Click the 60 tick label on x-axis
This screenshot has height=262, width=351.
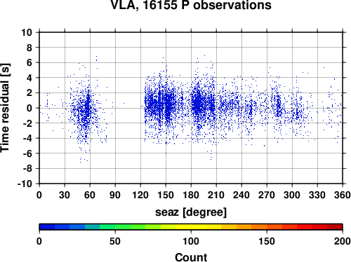[90, 195]
